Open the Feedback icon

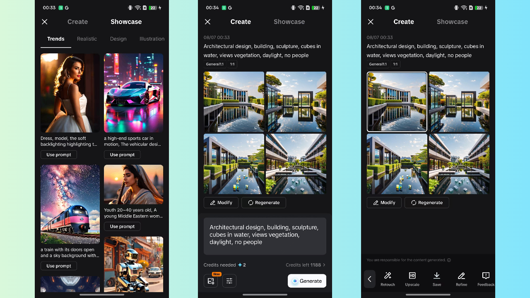point(486,276)
